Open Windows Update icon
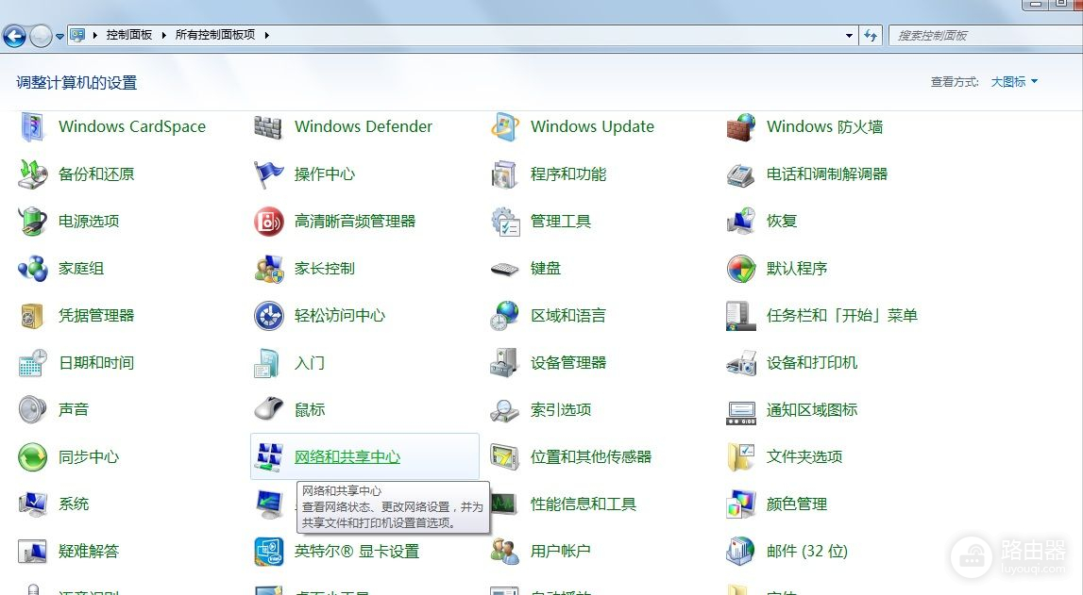1083x595 pixels. pos(505,127)
